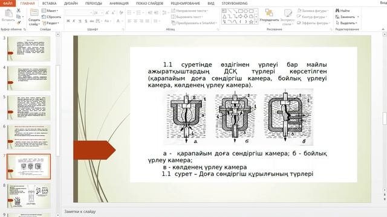The image size is (387, 217).
Task: Select the five-point star shape
Action: tap(252, 22)
